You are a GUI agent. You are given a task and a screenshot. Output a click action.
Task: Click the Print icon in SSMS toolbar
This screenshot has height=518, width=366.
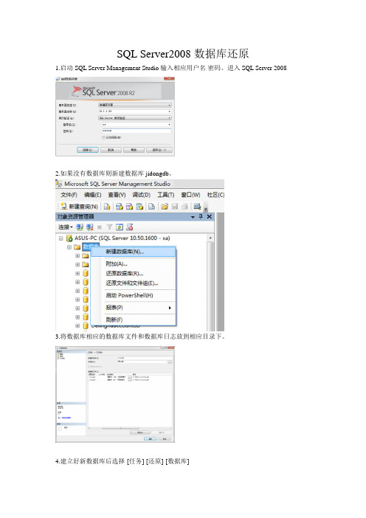click(x=185, y=207)
